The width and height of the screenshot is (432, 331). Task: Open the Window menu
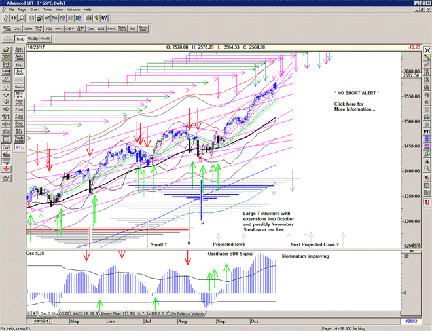(x=73, y=10)
